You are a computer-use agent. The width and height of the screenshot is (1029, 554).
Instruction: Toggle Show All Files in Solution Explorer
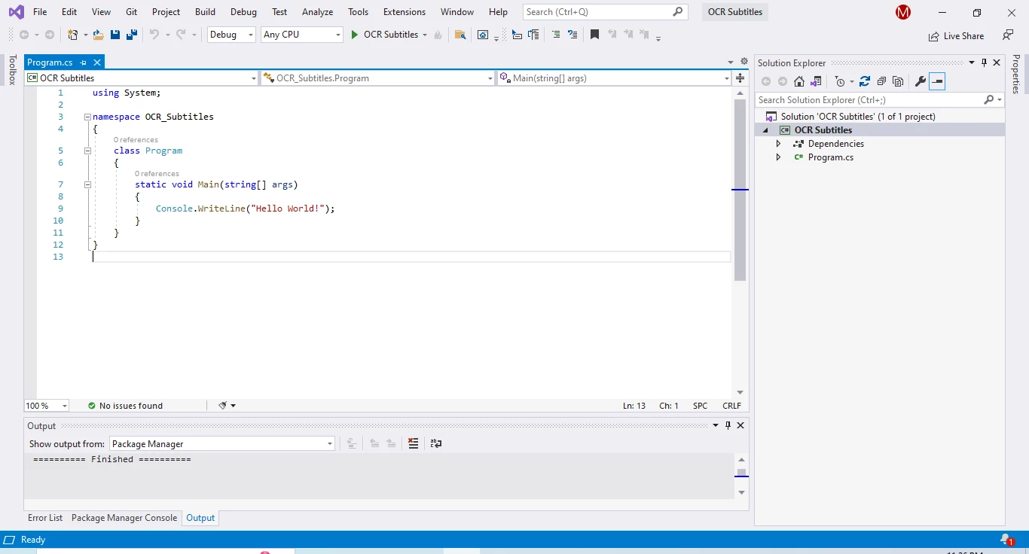(x=898, y=81)
